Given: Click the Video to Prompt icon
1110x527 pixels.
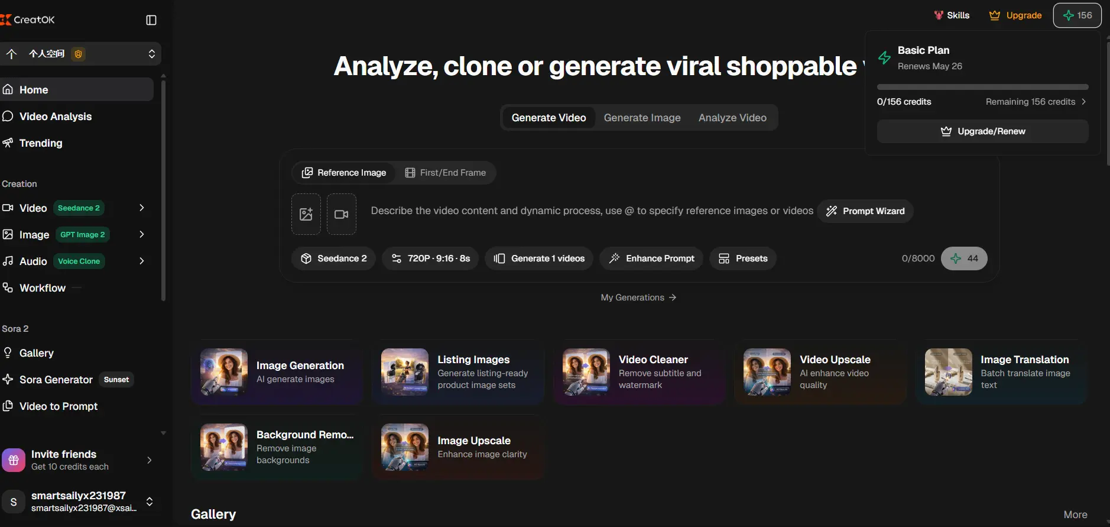Looking at the screenshot, I should 8,406.
